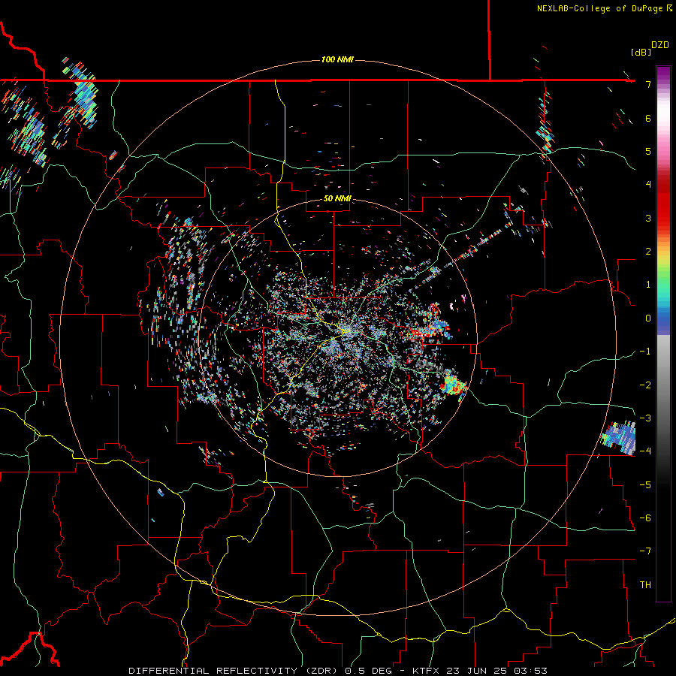Click the legend value 5

tap(648, 151)
